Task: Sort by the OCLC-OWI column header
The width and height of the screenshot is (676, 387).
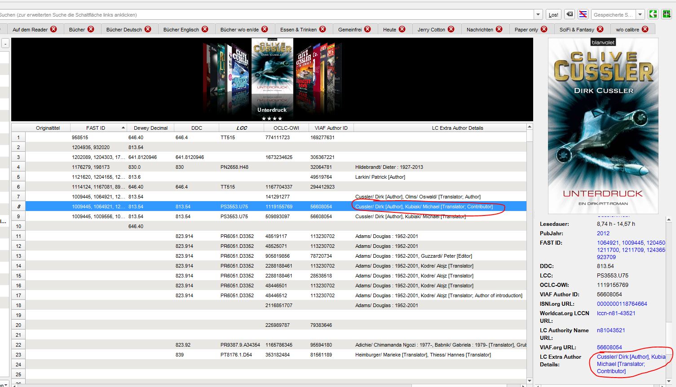Action: [286, 128]
